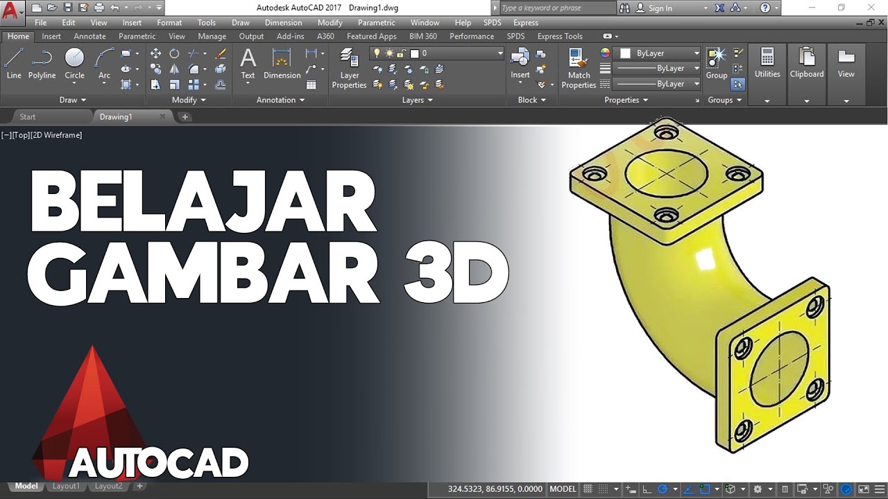Click the Move tool in Modify panel
Image resolution: width=888 pixels, height=499 pixels.
(155, 53)
